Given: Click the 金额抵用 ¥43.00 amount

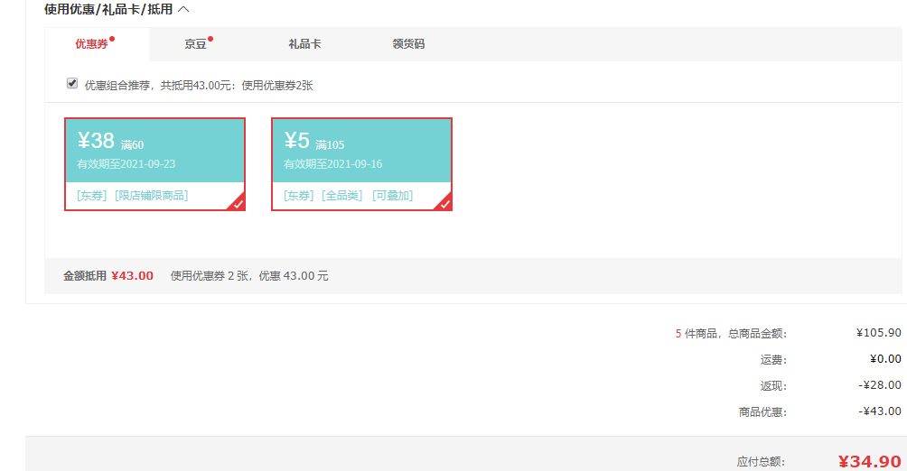Looking at the screenshot, I should coord(132,276).
